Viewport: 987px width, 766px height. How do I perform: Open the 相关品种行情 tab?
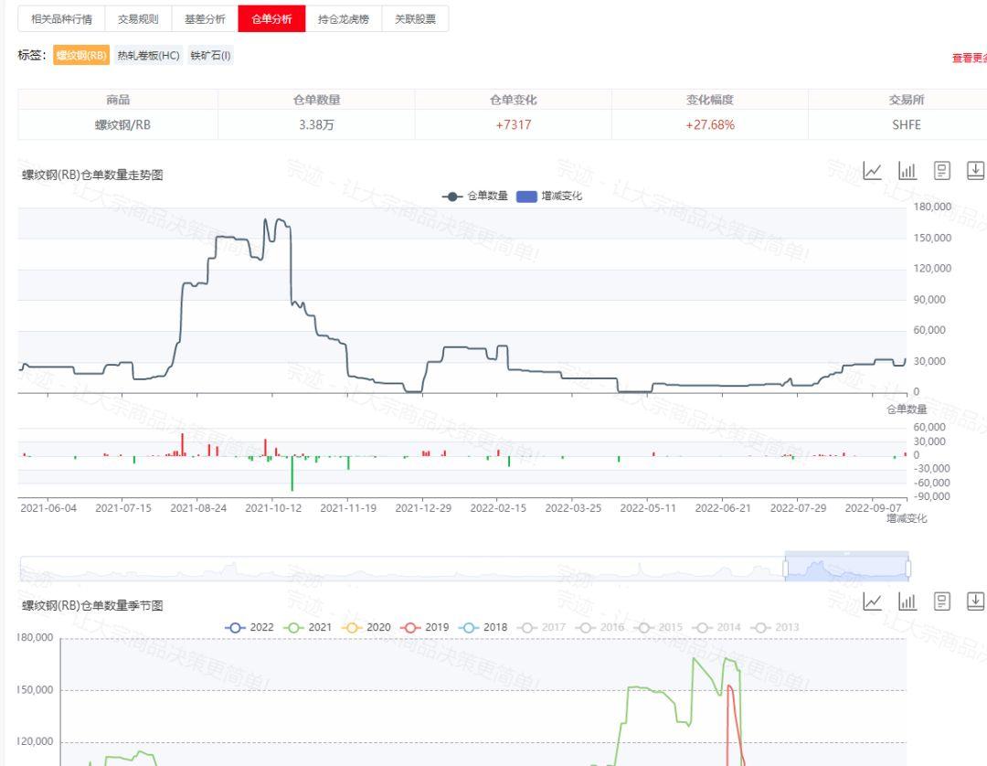pyautogui.click(x=61, y=19)
